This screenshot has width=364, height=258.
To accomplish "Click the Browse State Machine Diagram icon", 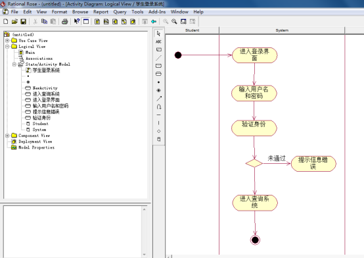I will tap(124, 22).
